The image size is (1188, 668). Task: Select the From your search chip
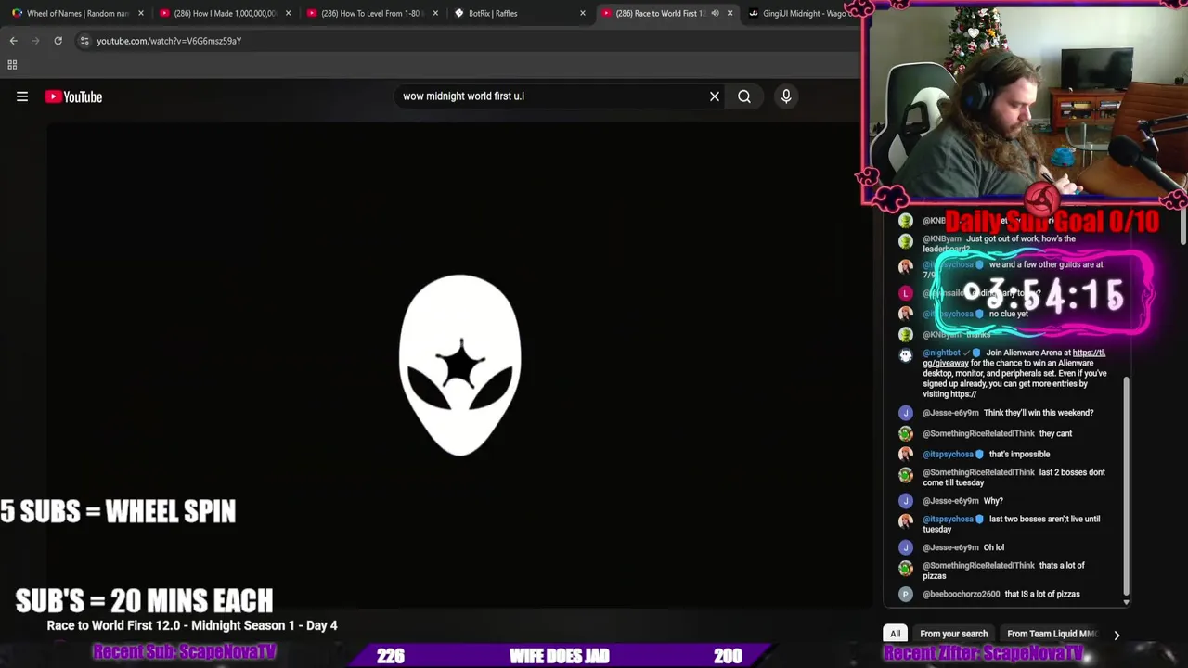click(953, 634)
